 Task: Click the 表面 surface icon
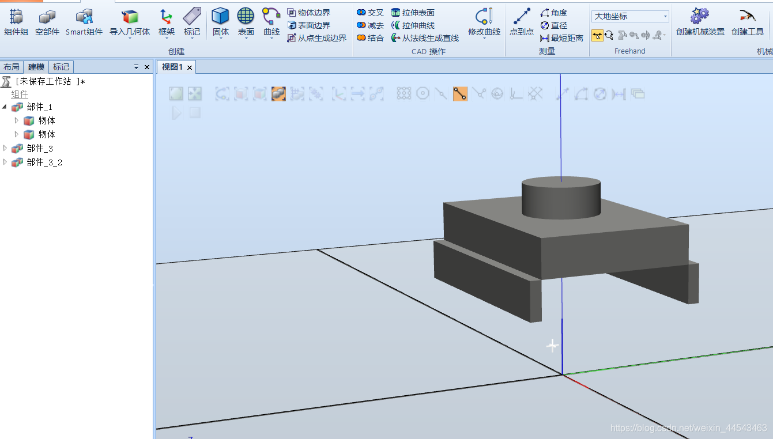coord(246,16)
